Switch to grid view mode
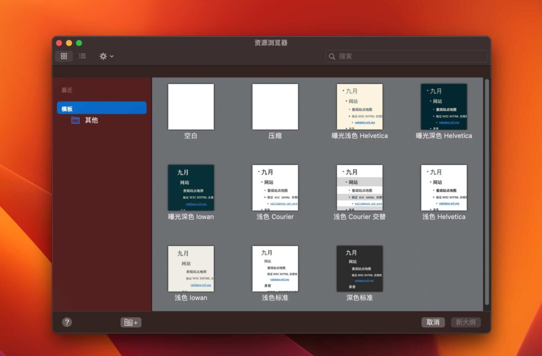 [63, 56]
